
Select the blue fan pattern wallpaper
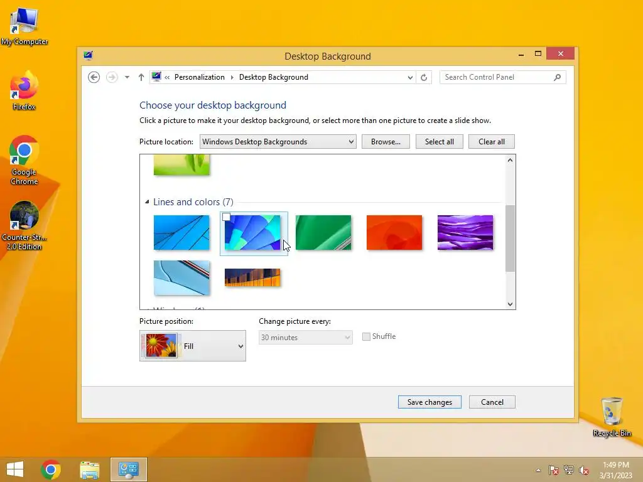(x=252, y=232)
